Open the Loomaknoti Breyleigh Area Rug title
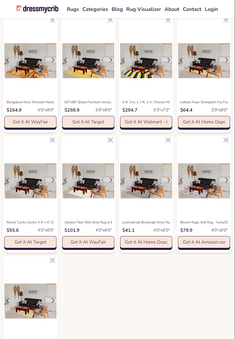This screenshot has width=235, height=339. click(146, 222)
